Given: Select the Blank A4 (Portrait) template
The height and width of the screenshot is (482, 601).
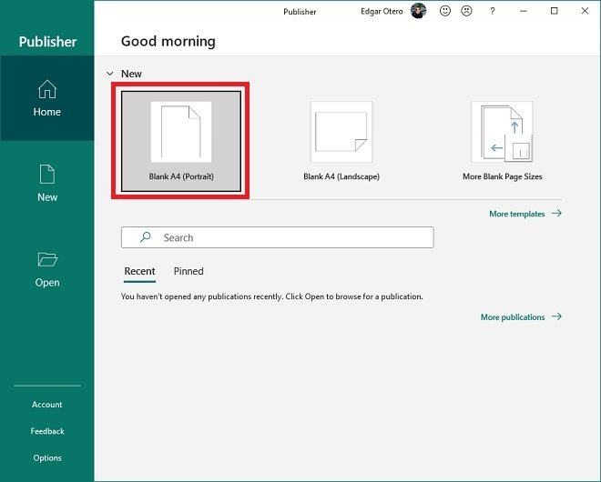Looking at the screenshot, I should pyautogui.click(x=181, y=141).
